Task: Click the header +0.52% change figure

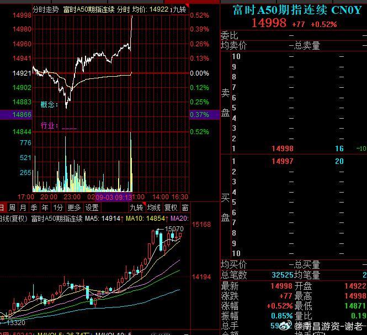Action: pos(324,24)
